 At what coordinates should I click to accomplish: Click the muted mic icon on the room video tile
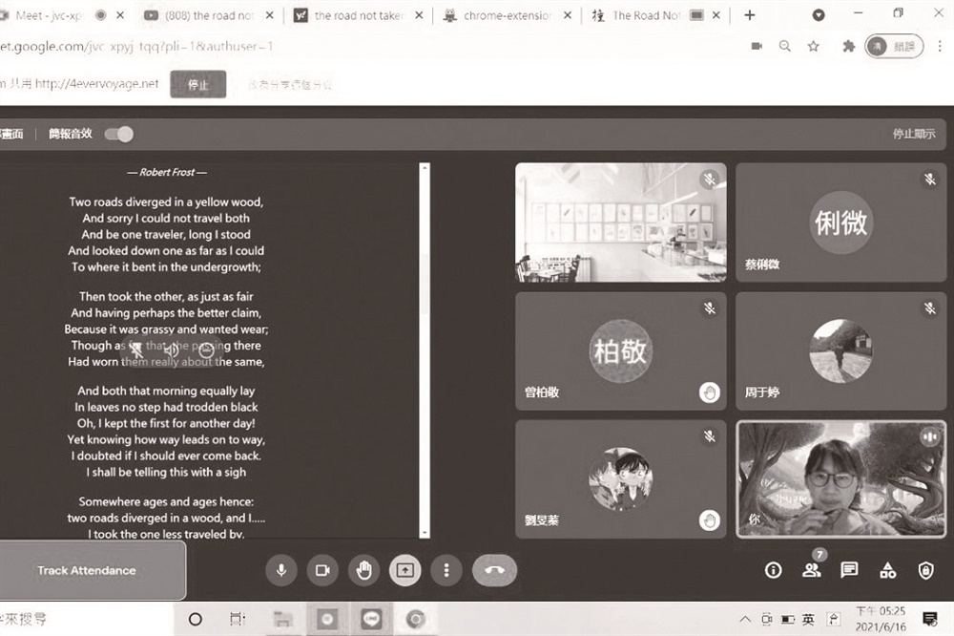pos(710,180)
